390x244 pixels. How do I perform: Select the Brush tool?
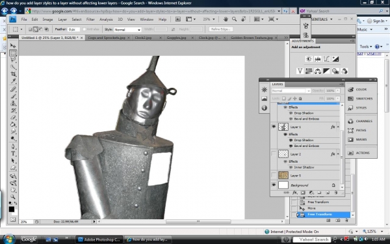(x=13, y=96)
